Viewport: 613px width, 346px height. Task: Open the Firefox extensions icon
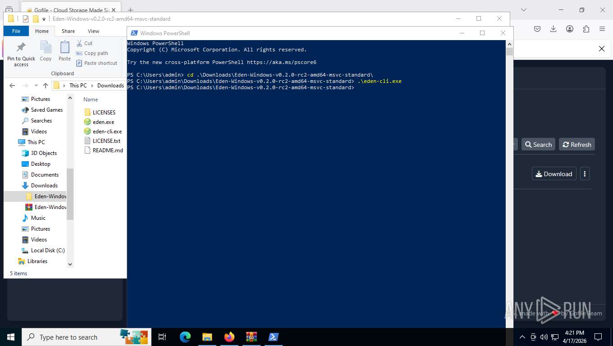586,29
